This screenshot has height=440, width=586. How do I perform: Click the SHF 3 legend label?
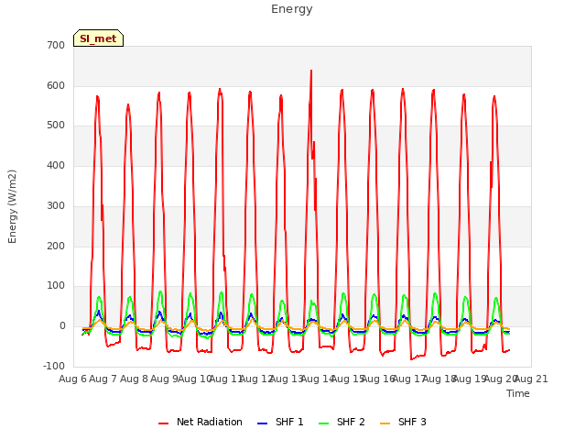tap(412, 422)
